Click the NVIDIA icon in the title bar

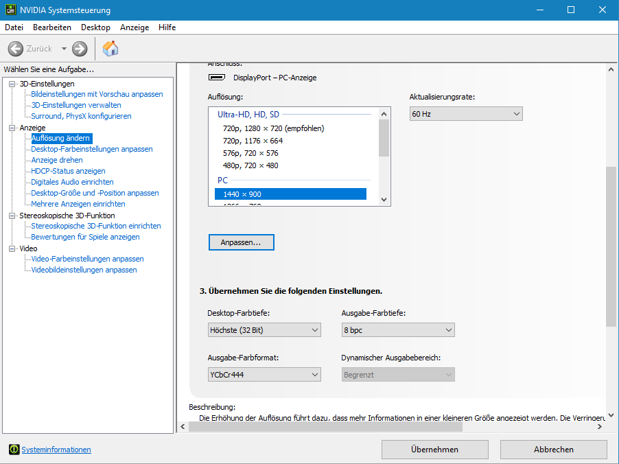tap(11, 10)
